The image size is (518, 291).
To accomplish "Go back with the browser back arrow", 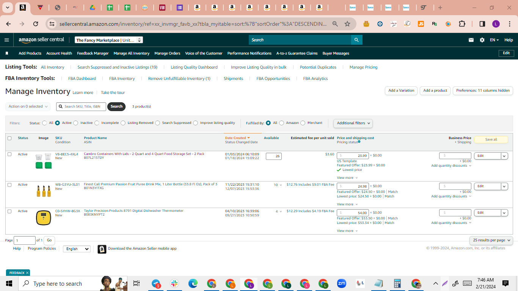I will point(8,24).
